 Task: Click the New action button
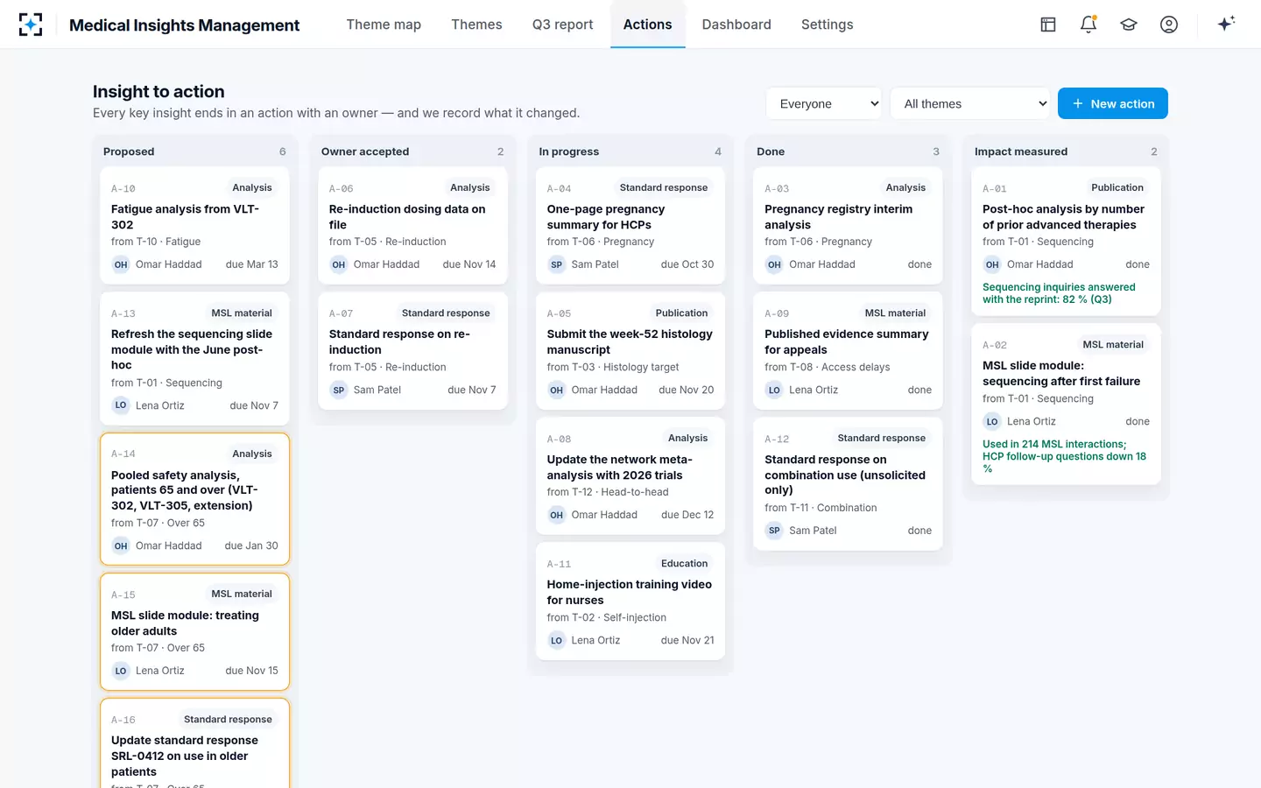pyautogui.click(x=1113, y=103)
